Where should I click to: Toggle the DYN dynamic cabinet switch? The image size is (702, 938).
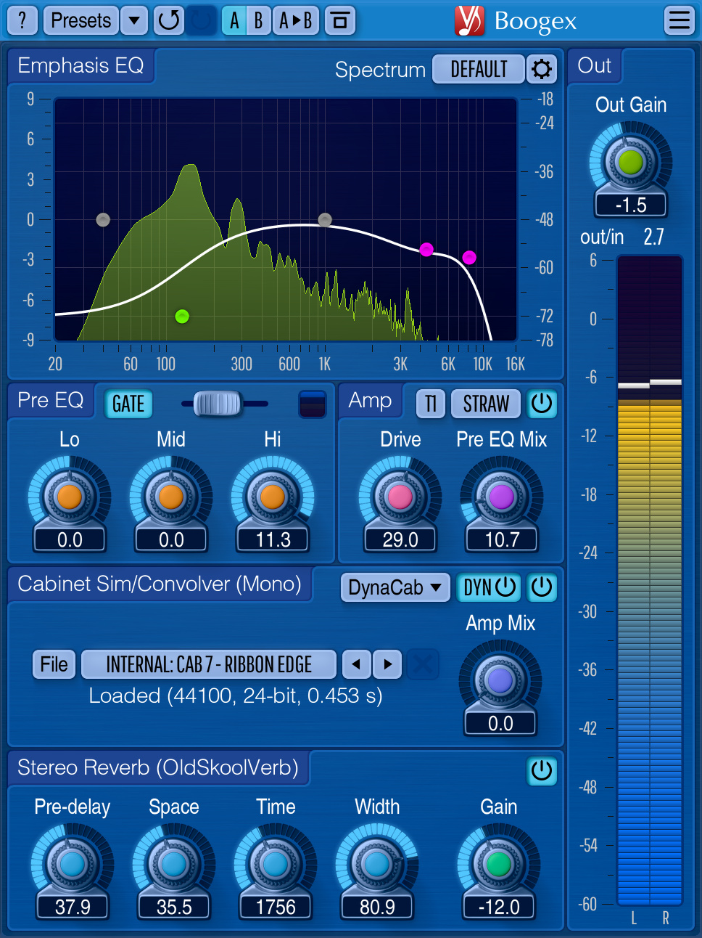[x=490, y=587]
